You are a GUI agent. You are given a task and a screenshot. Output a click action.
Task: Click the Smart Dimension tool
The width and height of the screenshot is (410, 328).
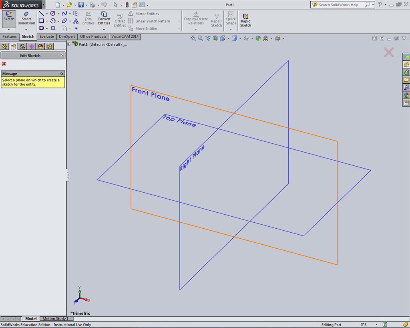(26, 19)
